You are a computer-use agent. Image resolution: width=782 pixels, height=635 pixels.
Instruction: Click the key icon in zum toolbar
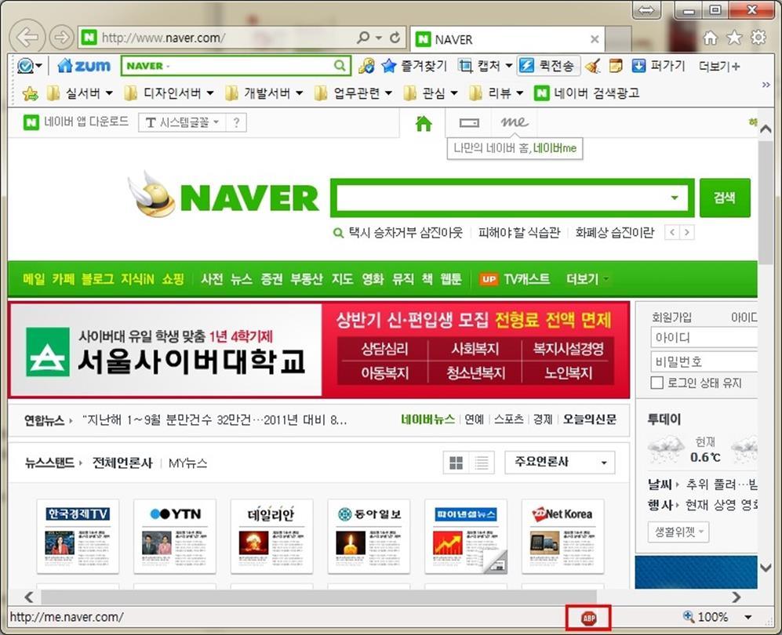point(366,65)
